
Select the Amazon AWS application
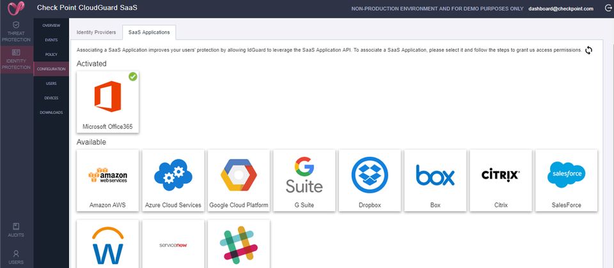[107, 181]
